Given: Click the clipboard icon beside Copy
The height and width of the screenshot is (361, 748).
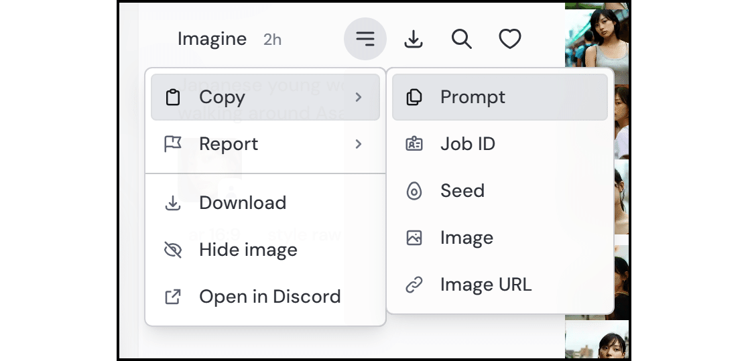Looking at the screenshot, I should pyautogui.click(x=173, y=98).
